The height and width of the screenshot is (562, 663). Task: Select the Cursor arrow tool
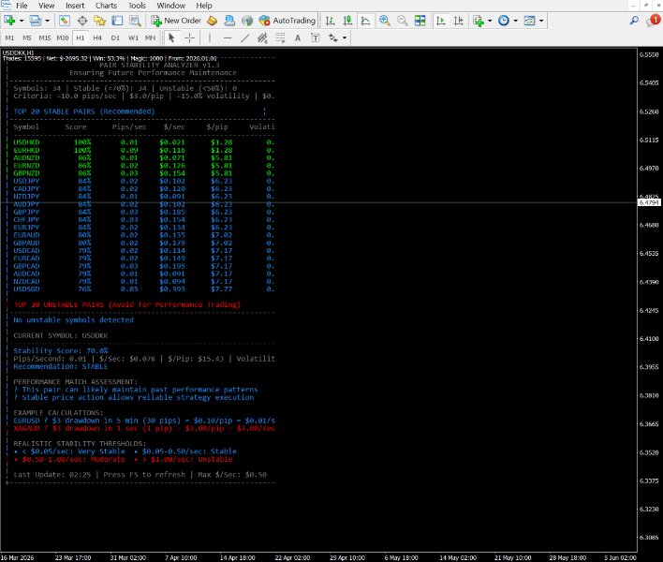point(171,38)
